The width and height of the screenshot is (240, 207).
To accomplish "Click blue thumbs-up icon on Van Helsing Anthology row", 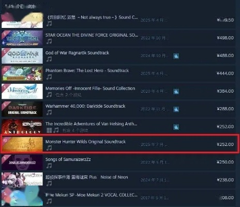I will [176, 127].
